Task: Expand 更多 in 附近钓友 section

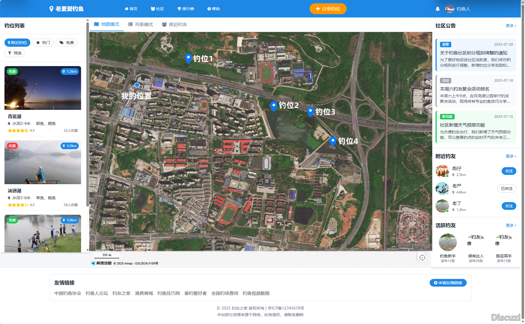Action: pyautogui.click(x=511, y=156)
